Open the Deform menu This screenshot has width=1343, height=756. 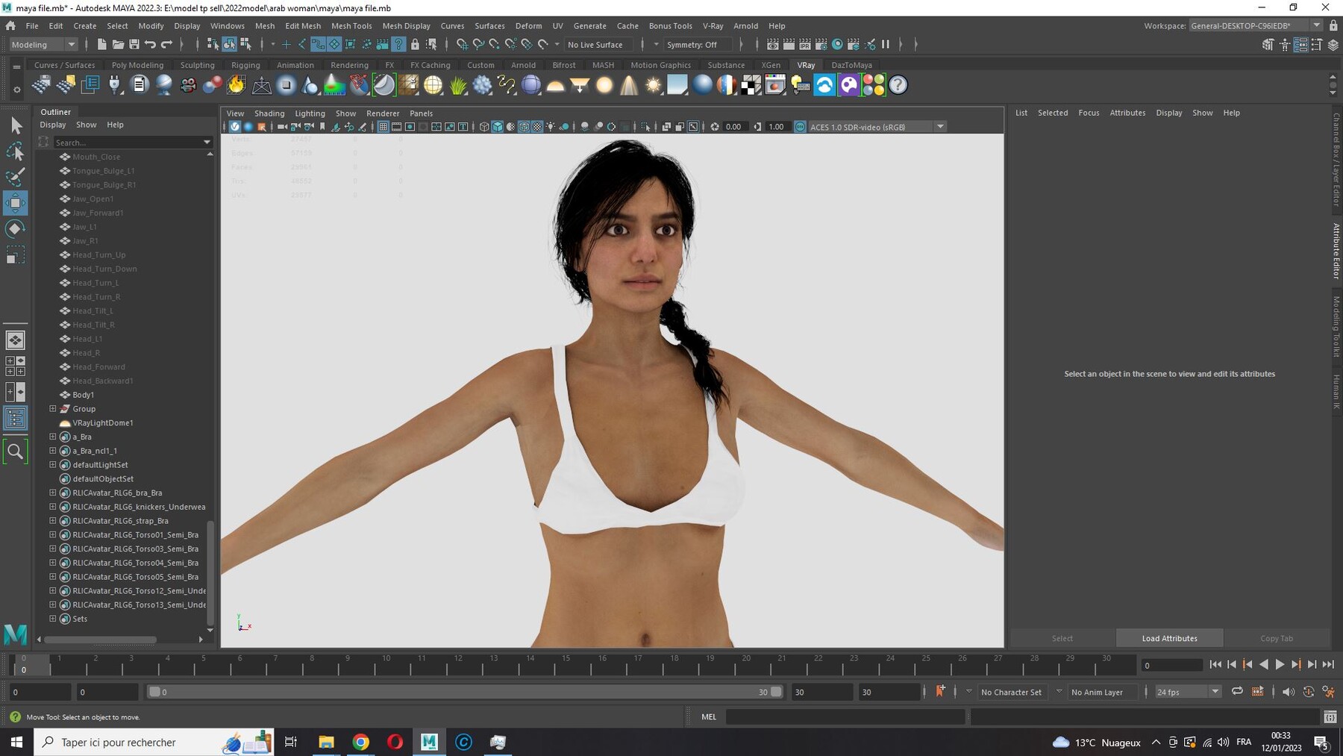(x=528, y=25)
